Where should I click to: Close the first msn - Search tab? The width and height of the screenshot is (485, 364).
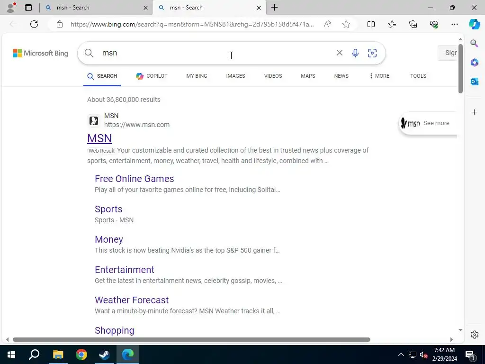[x=146, y=8]
